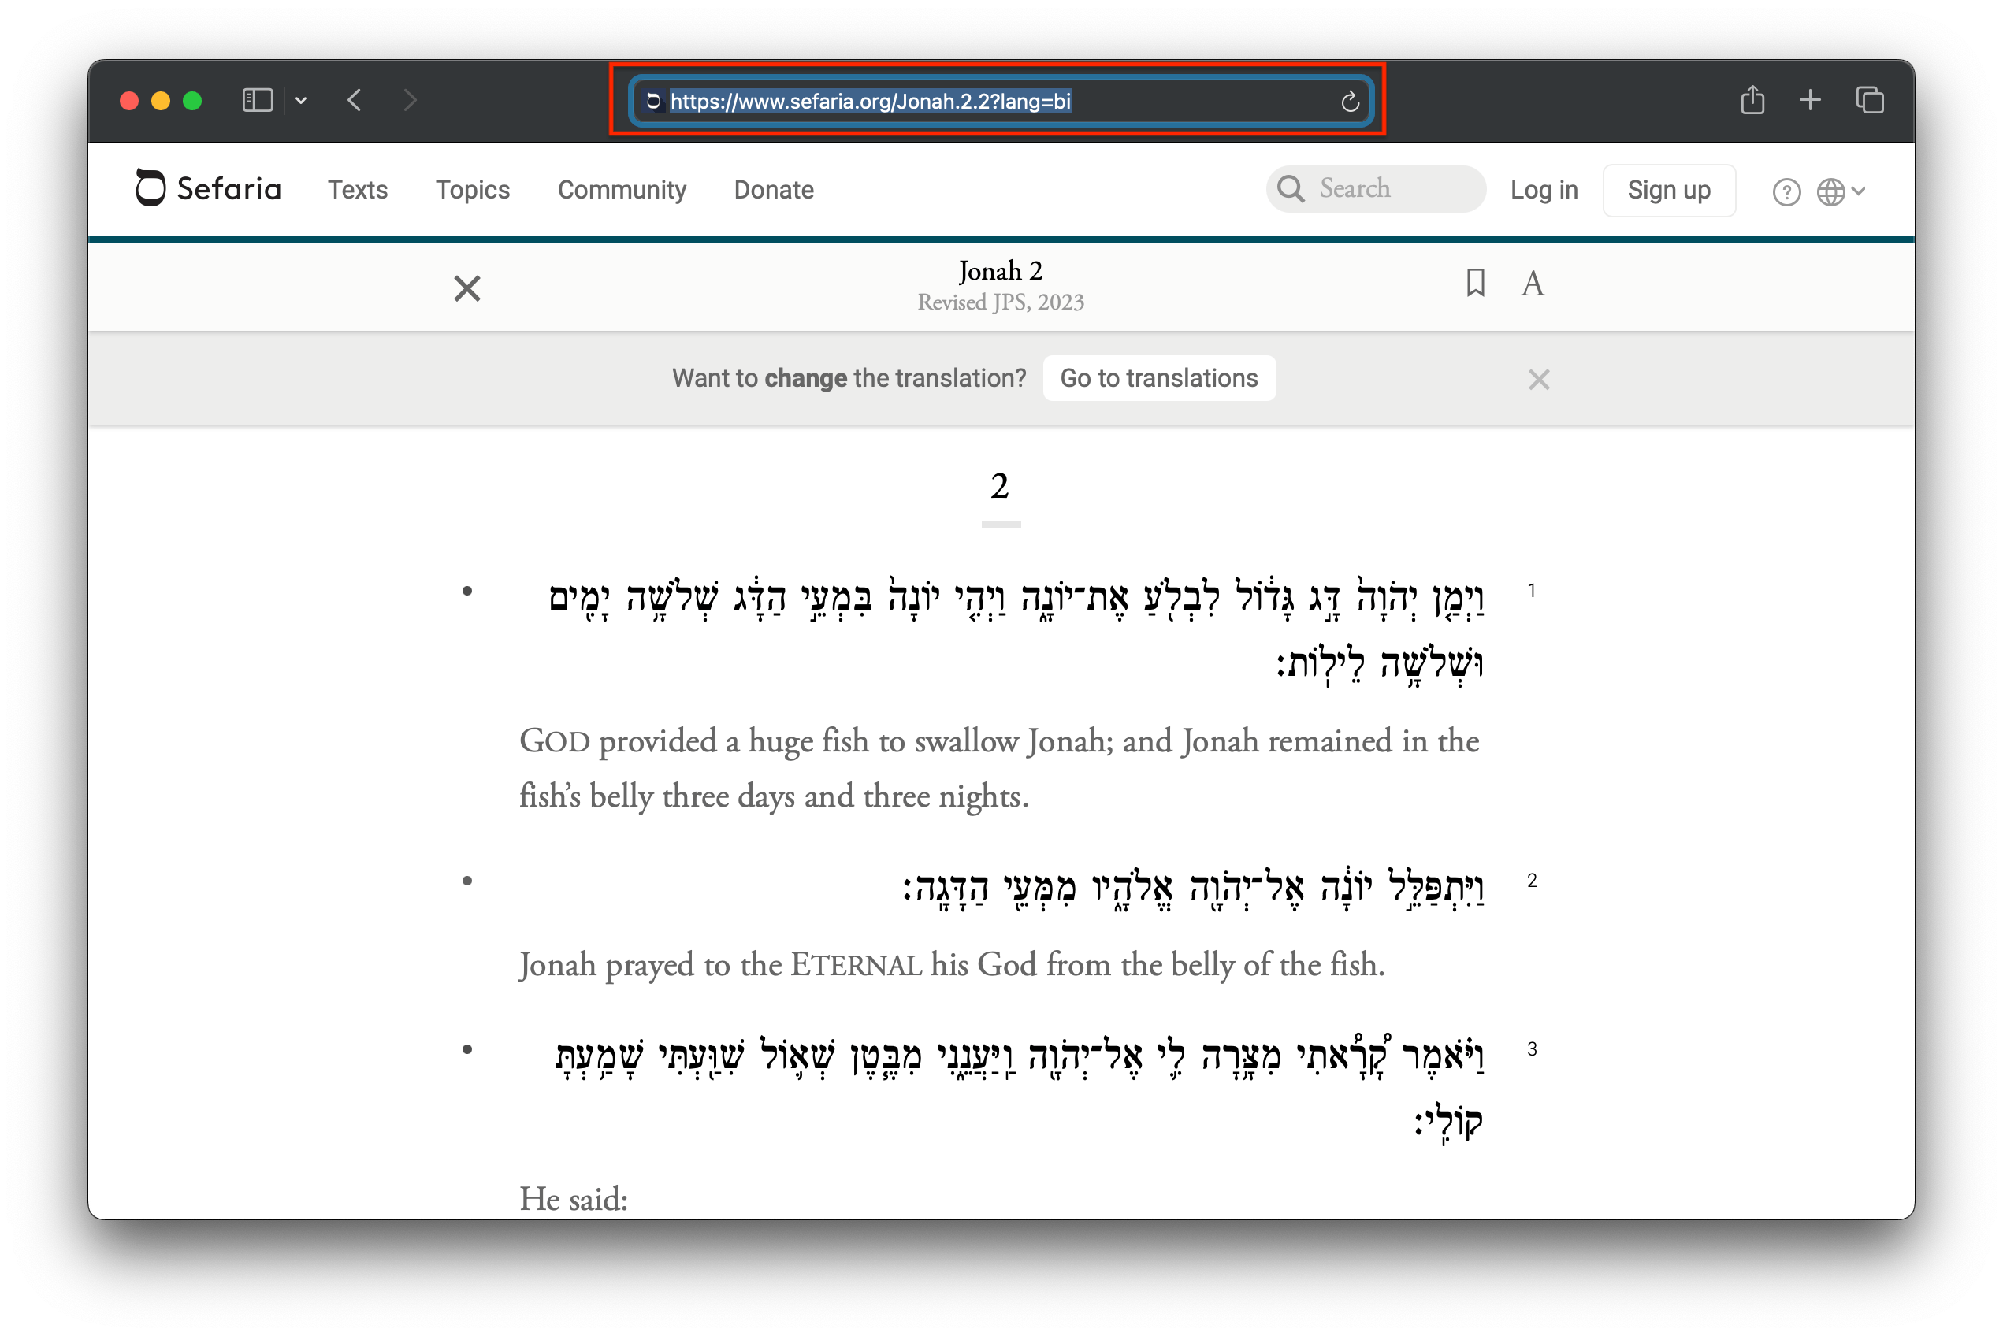Click the magnifying glass search icon
Viewport: 2003px width, 1336px height.
click(1291, 188)
